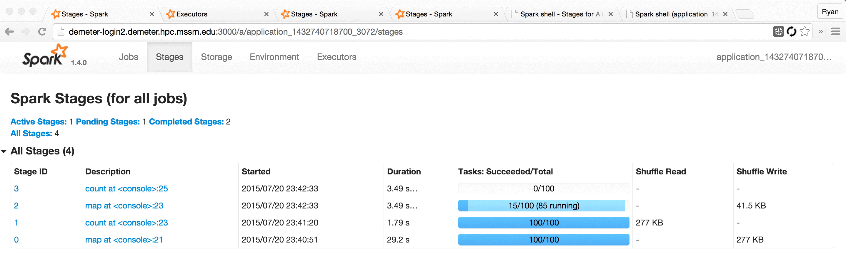Close the Spark shell (application_14 tab

725,14
